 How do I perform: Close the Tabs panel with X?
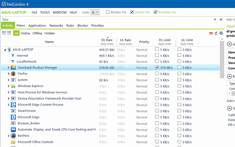click(221, 20)
